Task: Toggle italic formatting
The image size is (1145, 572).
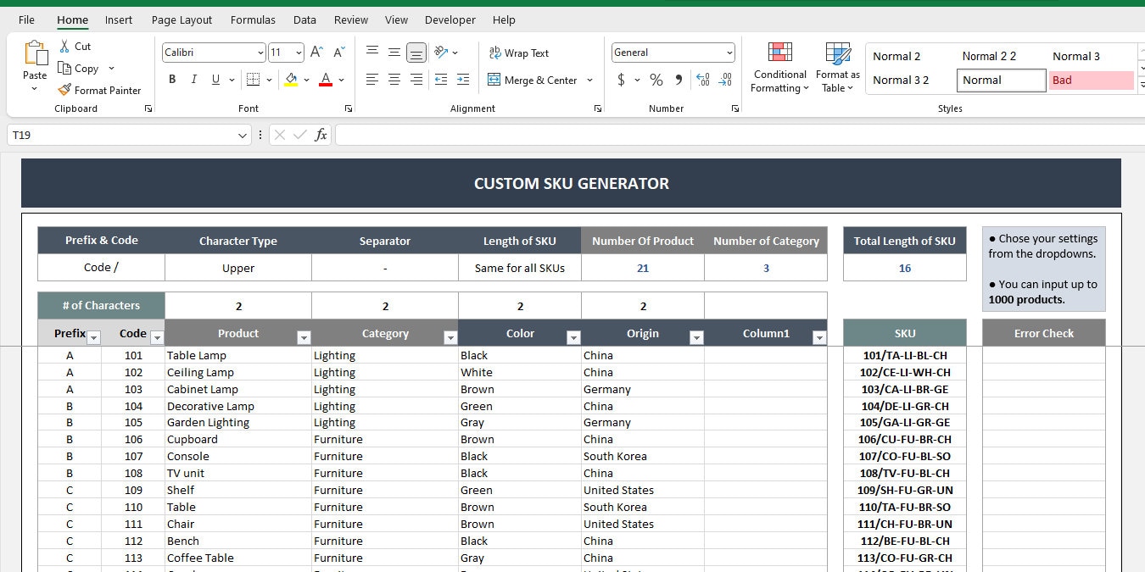Action: [x=193, y=79]
